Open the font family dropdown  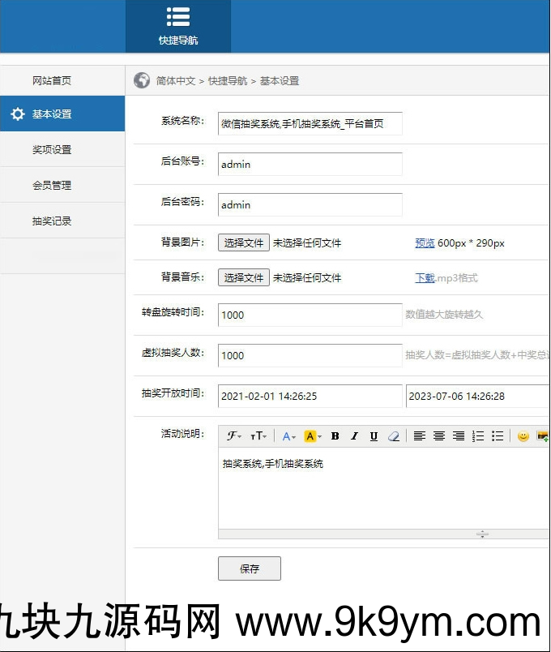pos(234,436)
